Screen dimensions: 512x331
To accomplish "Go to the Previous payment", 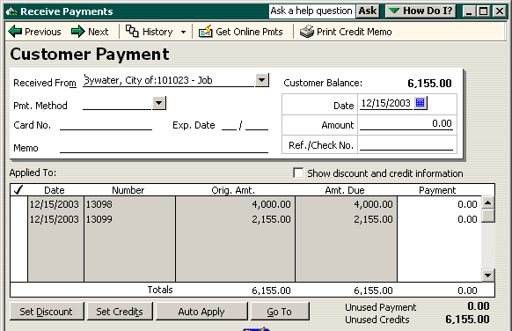I will click(34, 32).
